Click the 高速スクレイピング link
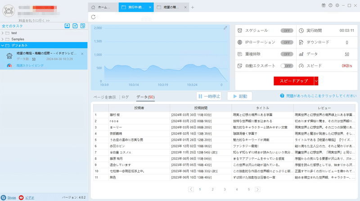Viewport: 360px width, 201px height. click(30, 66)
